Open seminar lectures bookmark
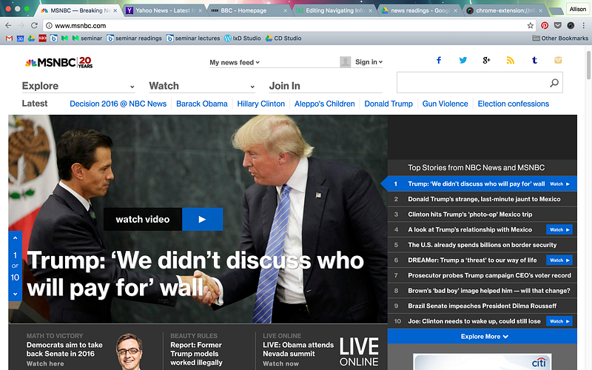Viewport: 592px width, 370px height. click(193, 38)
